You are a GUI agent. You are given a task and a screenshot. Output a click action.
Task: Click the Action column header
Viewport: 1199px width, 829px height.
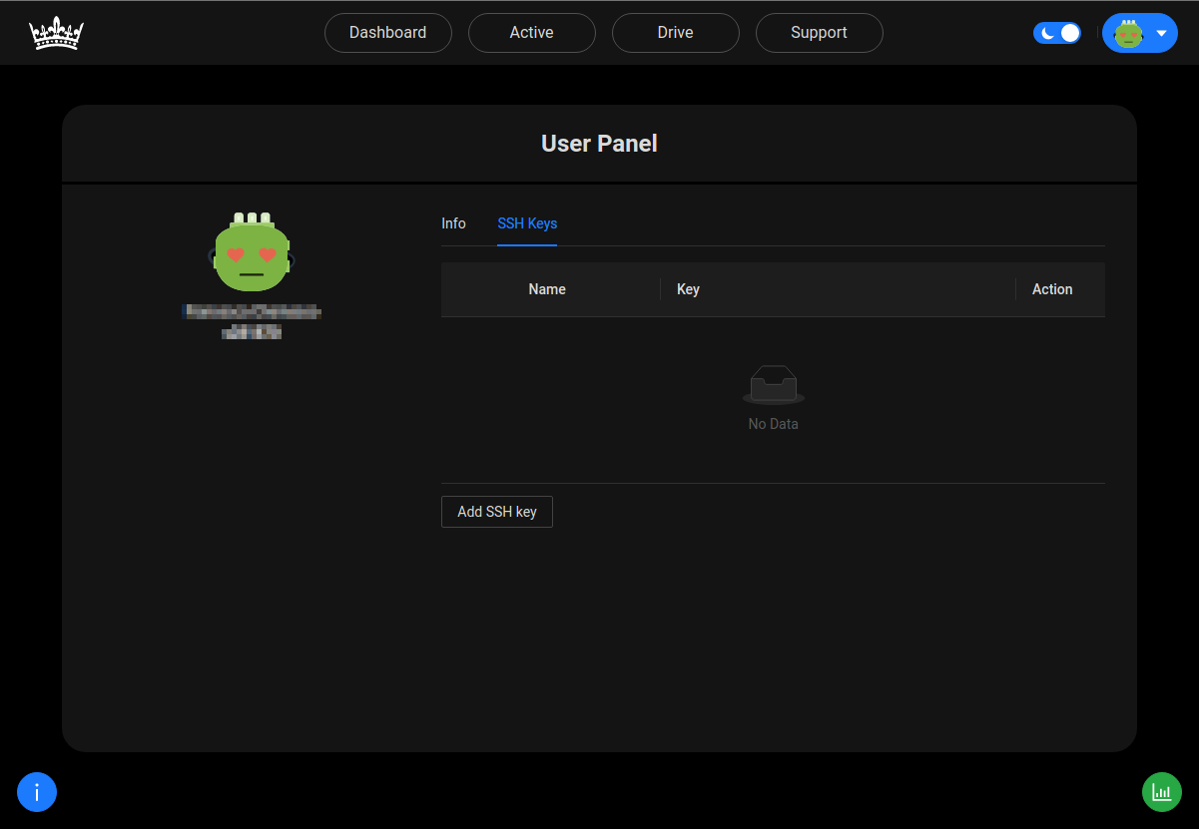(1052, 289)
